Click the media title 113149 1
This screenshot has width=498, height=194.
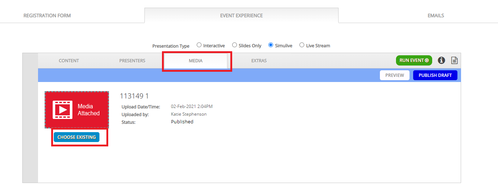134,96
